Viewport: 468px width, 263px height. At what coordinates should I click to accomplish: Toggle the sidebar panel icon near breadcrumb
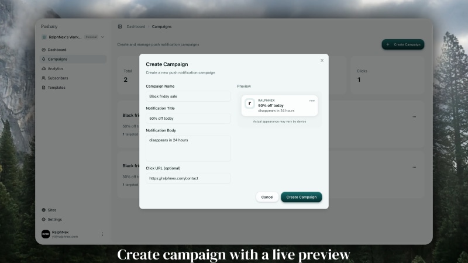click(x=120, y=26)
